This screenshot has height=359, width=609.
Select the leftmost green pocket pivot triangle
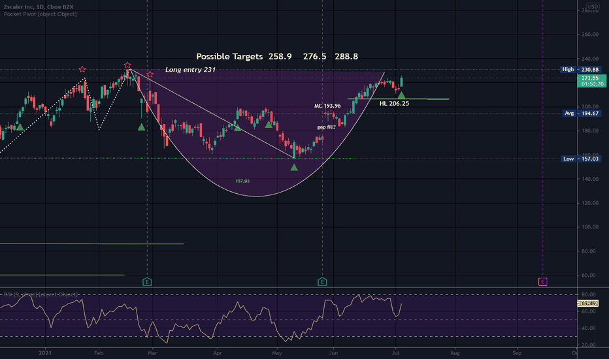coord(20,127)
